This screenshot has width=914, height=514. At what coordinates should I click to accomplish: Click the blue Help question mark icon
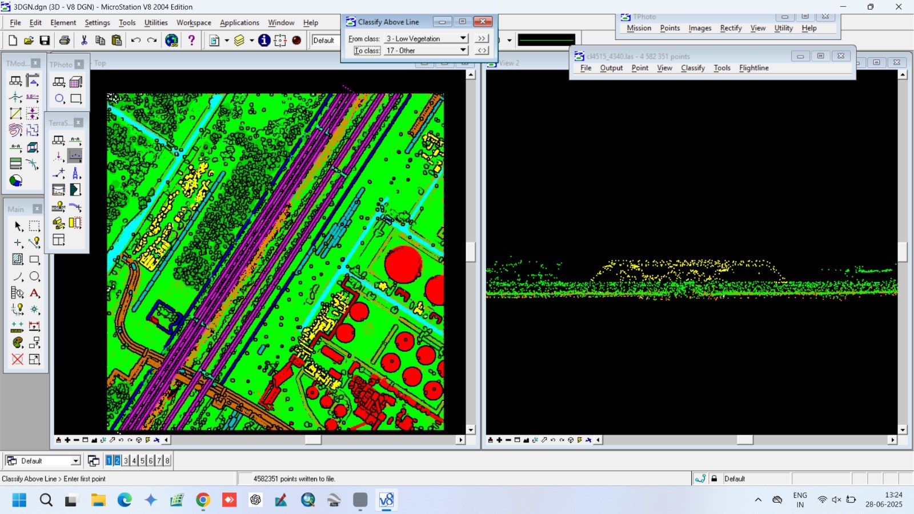click(191, 40)
